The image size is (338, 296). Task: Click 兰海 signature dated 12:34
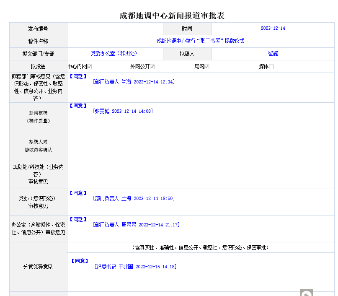(134, 82)
